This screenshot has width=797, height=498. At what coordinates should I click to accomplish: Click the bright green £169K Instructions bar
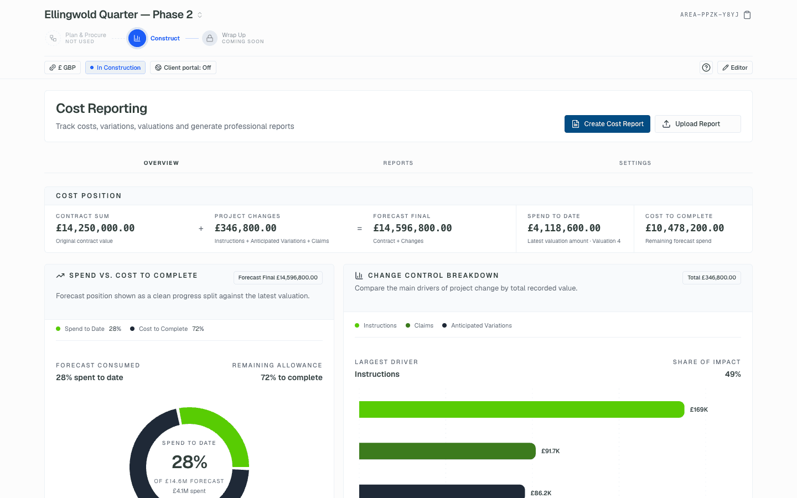pos(521,409)
